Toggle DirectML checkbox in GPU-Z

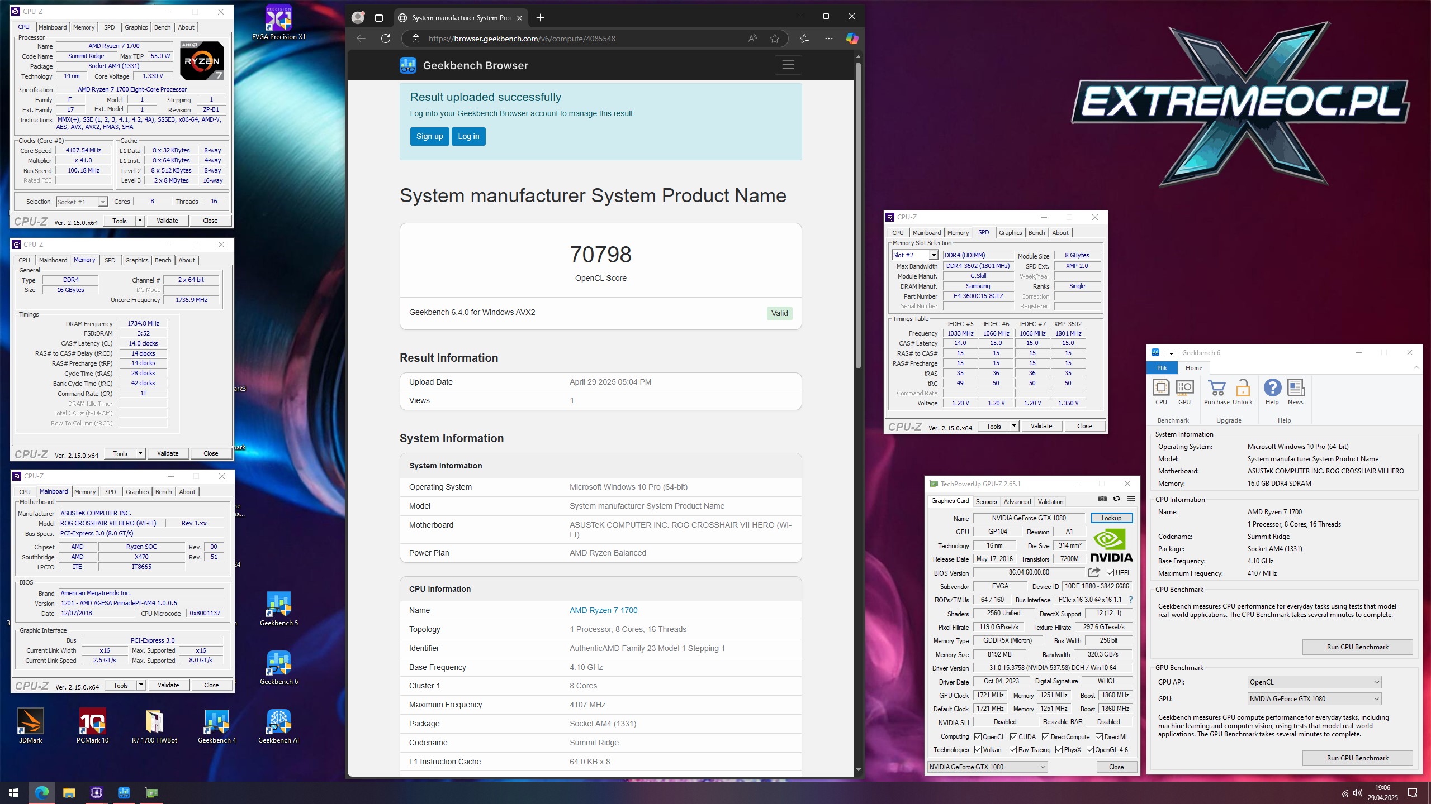tap(1099, 737)
